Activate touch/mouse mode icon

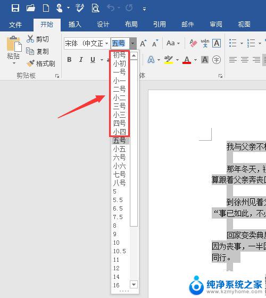click(x=60, y=8)
